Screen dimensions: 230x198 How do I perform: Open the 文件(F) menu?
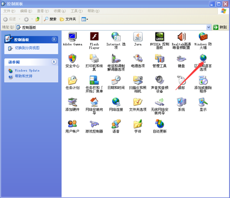tap(9, 11)
